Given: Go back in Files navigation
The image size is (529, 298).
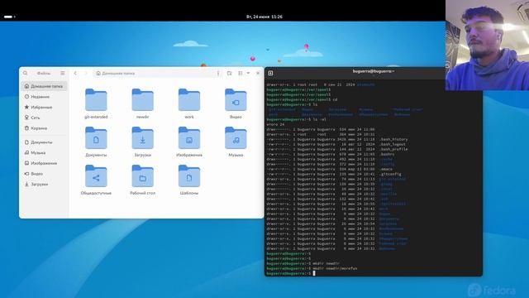Looking at the screenshot, I should (x=75, y=73).
